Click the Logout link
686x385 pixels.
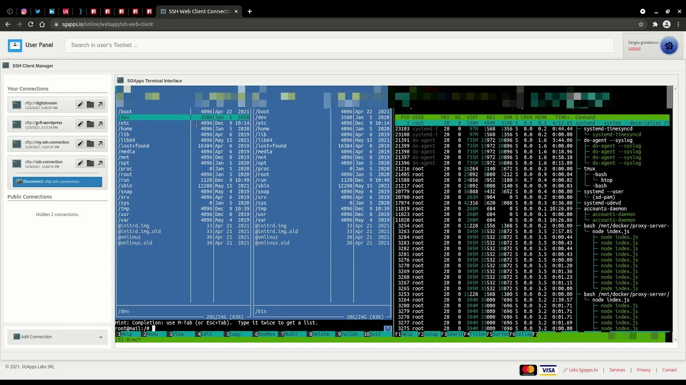coord(635,48)
